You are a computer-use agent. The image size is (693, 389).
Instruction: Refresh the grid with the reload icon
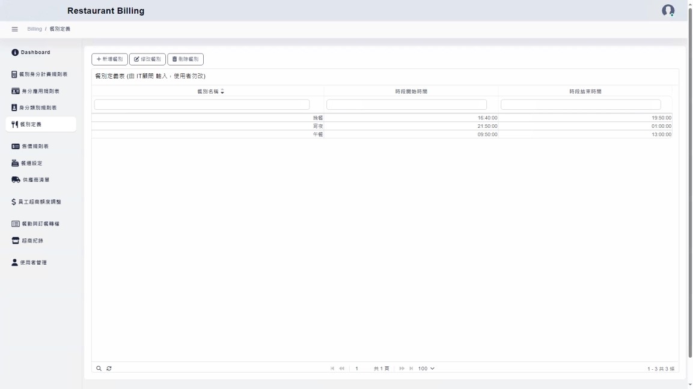click(109, 369)
